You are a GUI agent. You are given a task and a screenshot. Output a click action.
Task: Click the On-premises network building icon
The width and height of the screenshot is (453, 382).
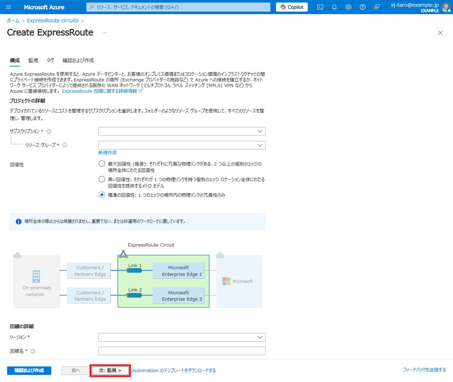(36, 277)
